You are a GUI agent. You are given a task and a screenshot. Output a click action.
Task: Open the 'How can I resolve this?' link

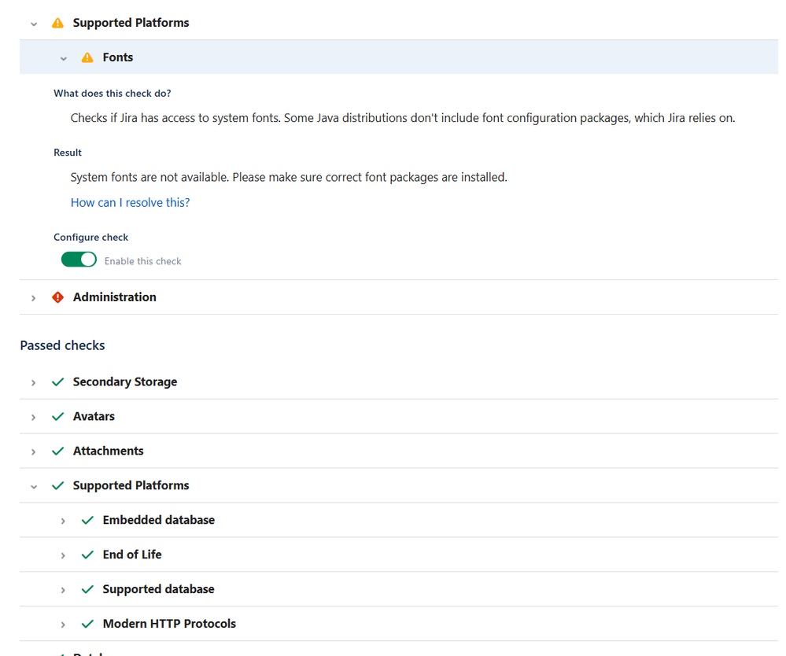click(130, 202)
